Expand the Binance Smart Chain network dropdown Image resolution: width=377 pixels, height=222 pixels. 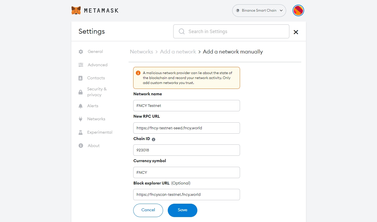259,10
